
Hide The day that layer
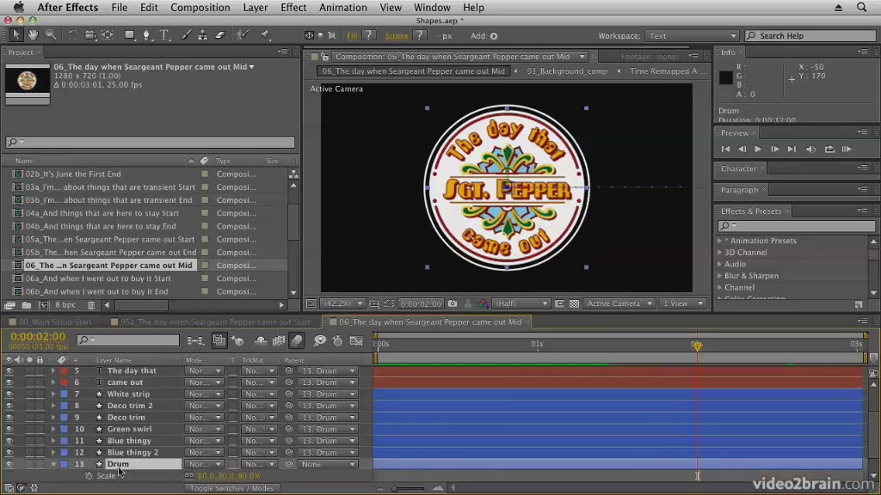(x=9, y=371)
